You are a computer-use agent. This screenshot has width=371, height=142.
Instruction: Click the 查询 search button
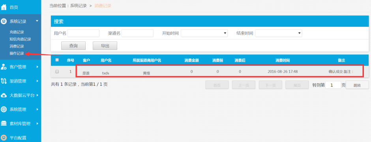pyautogui.click(x=73, y=46)
